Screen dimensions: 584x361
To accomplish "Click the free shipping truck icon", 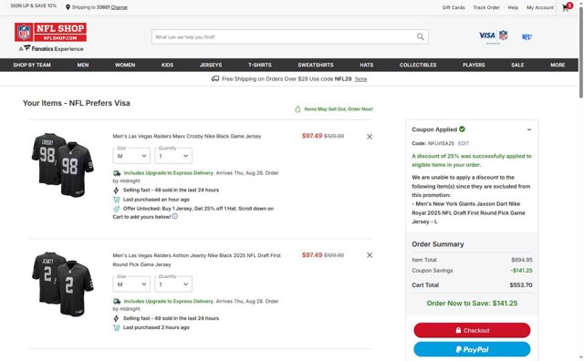I will (x=215, y=78).
